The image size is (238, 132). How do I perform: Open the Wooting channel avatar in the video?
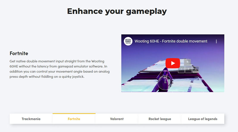point(128,41)
